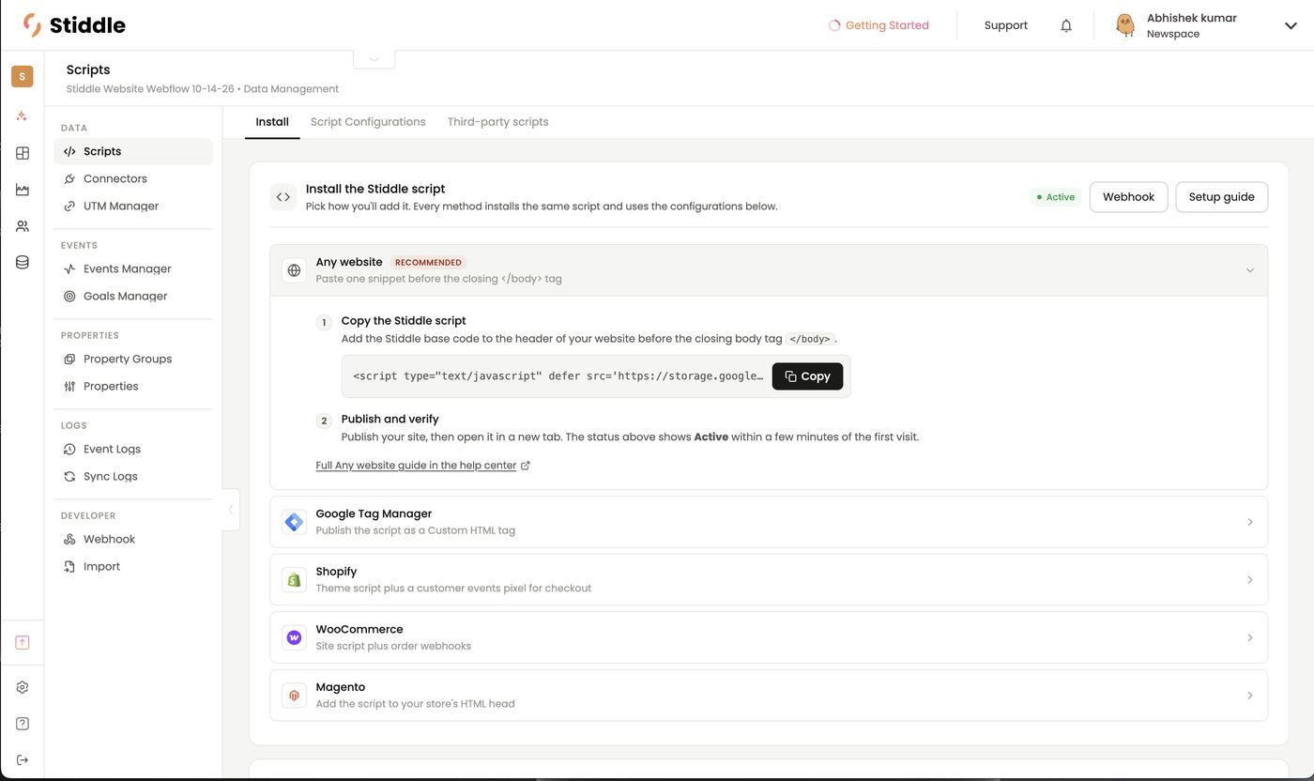Screen dimensions: 1314x781
Task: Click the Publish and verify step title
Action: (x=390, y=420)
